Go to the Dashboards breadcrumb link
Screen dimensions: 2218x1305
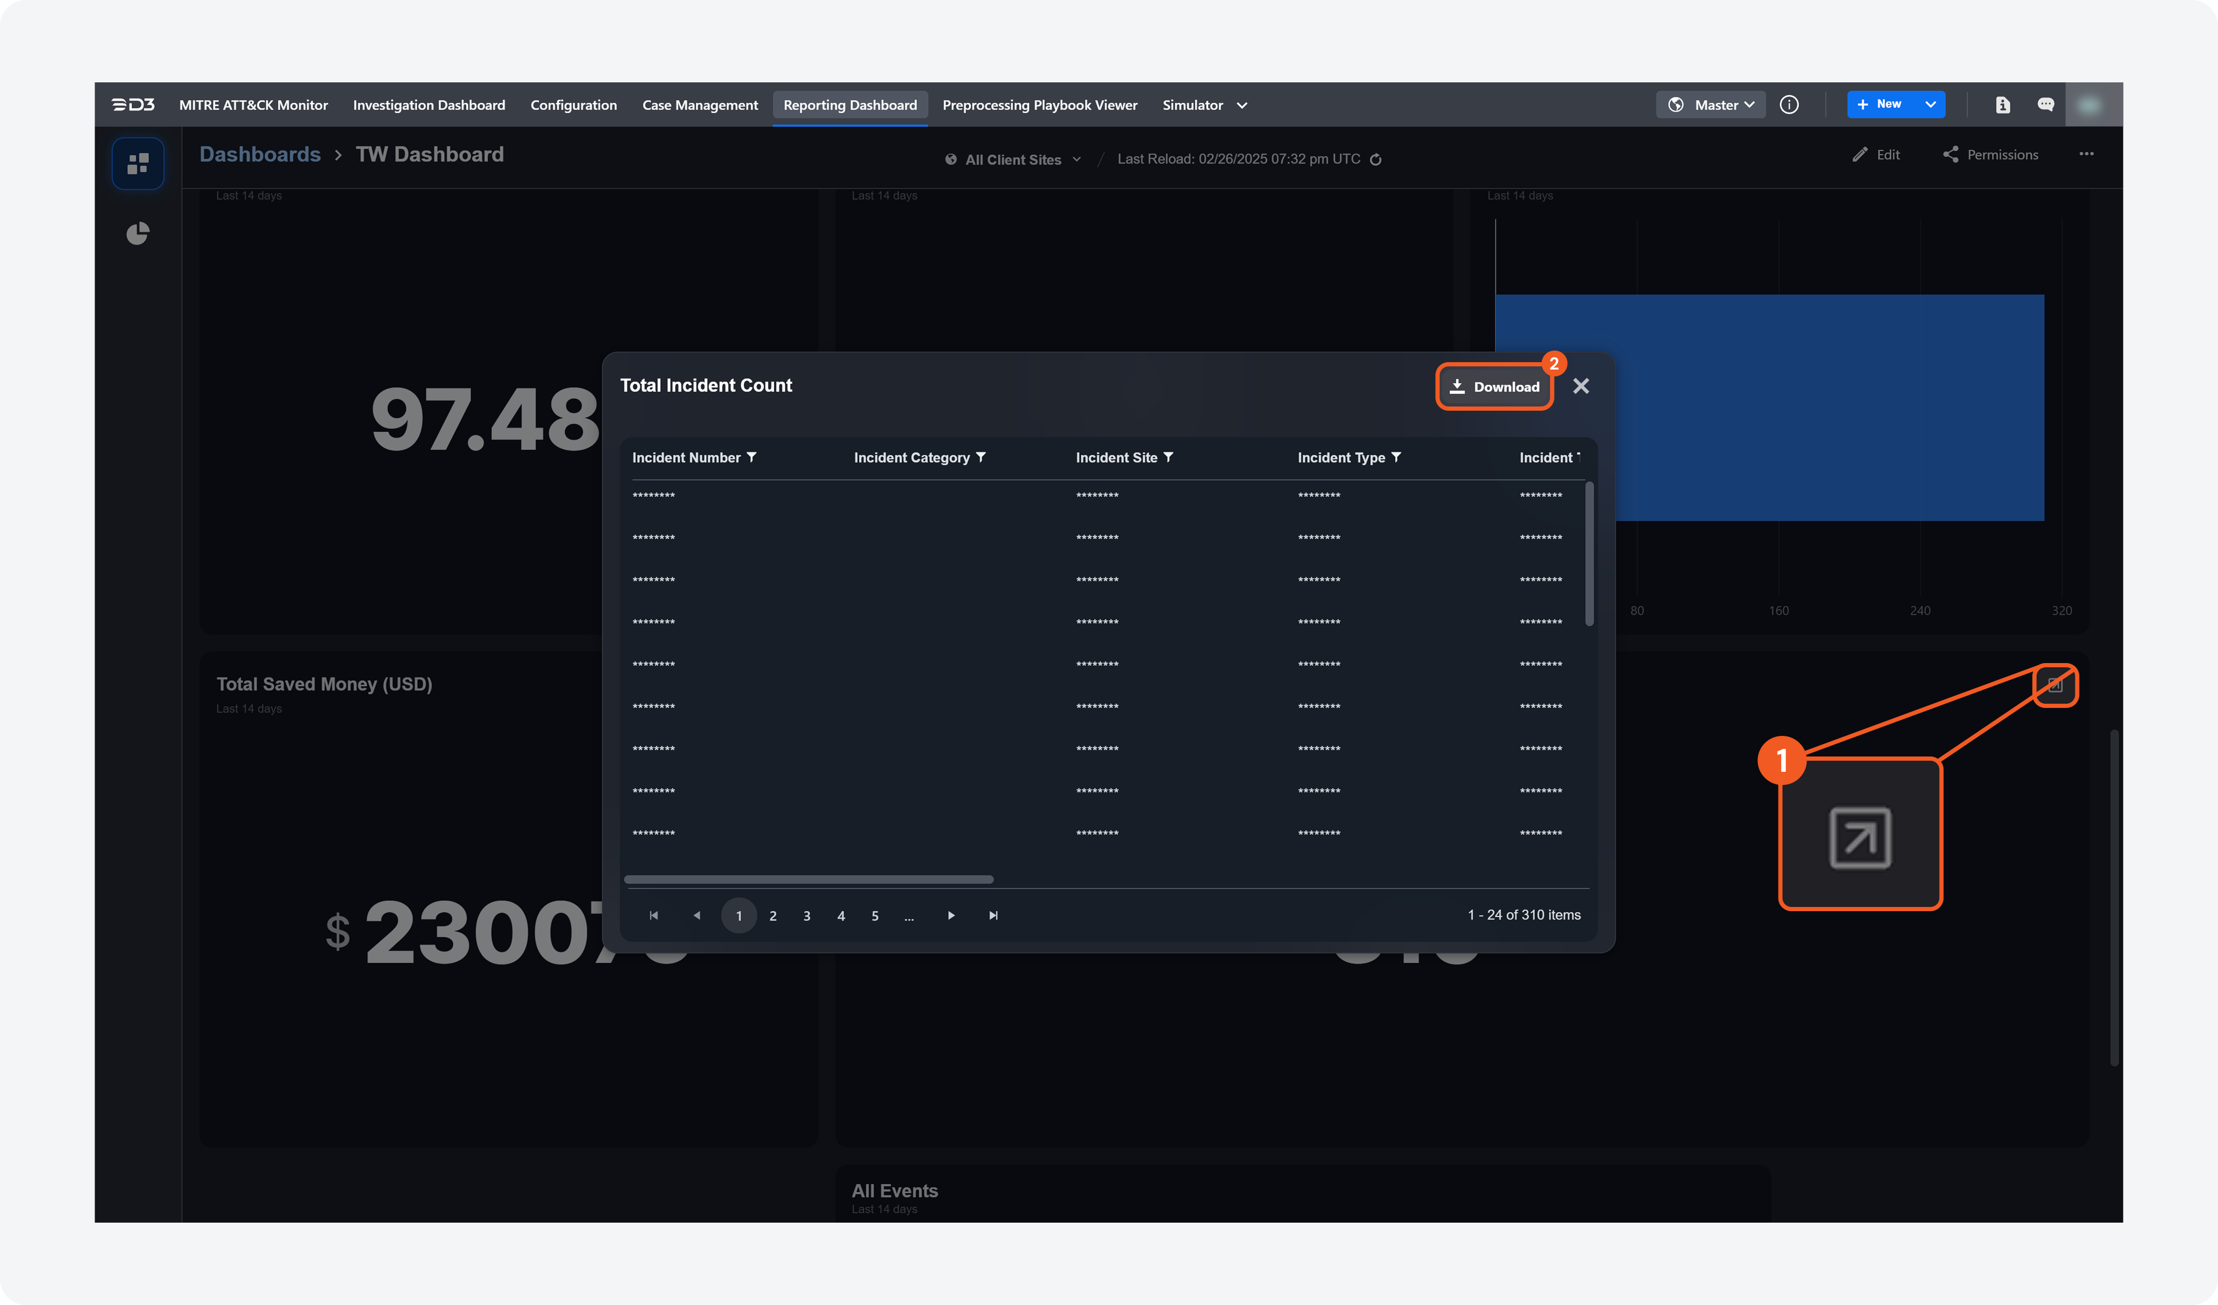260,154
